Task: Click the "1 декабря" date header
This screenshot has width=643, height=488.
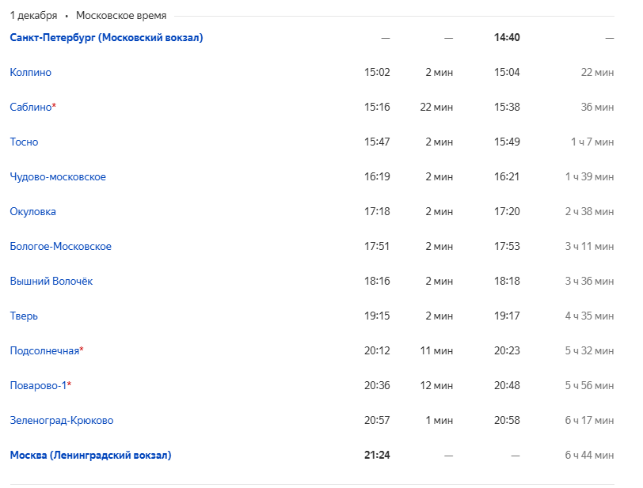Action: [x=33, y=15]
